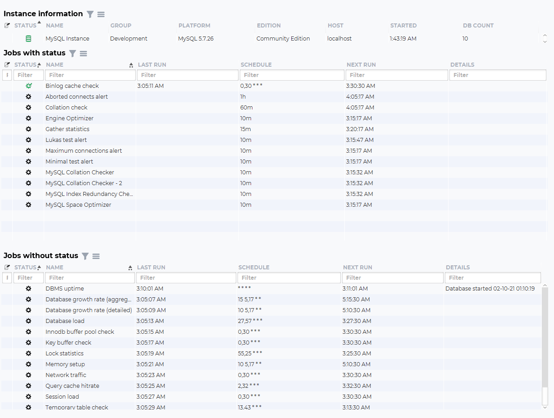Click the gear icon for DBMS uptime
Image resolution: width=554 pixels, height=418 pixels.
point(28,288)
